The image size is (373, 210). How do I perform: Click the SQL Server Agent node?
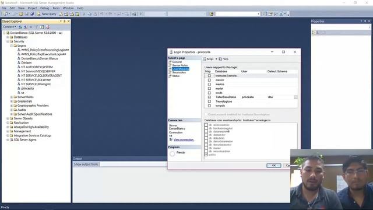click(x=25, y=140)
